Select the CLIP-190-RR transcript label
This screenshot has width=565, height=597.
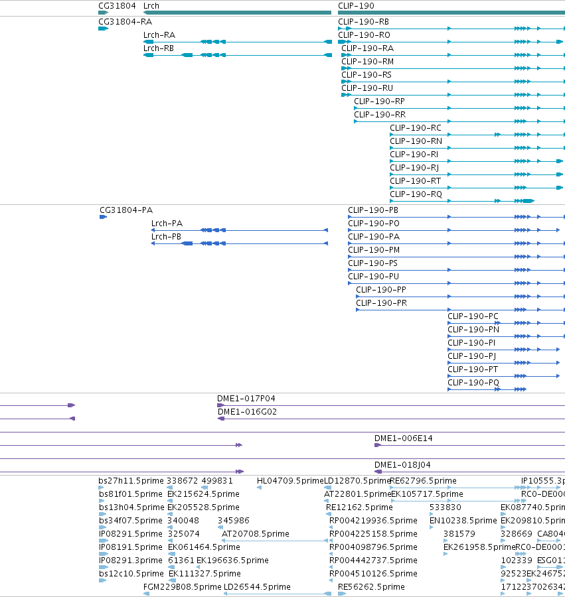tap(380, 115)
